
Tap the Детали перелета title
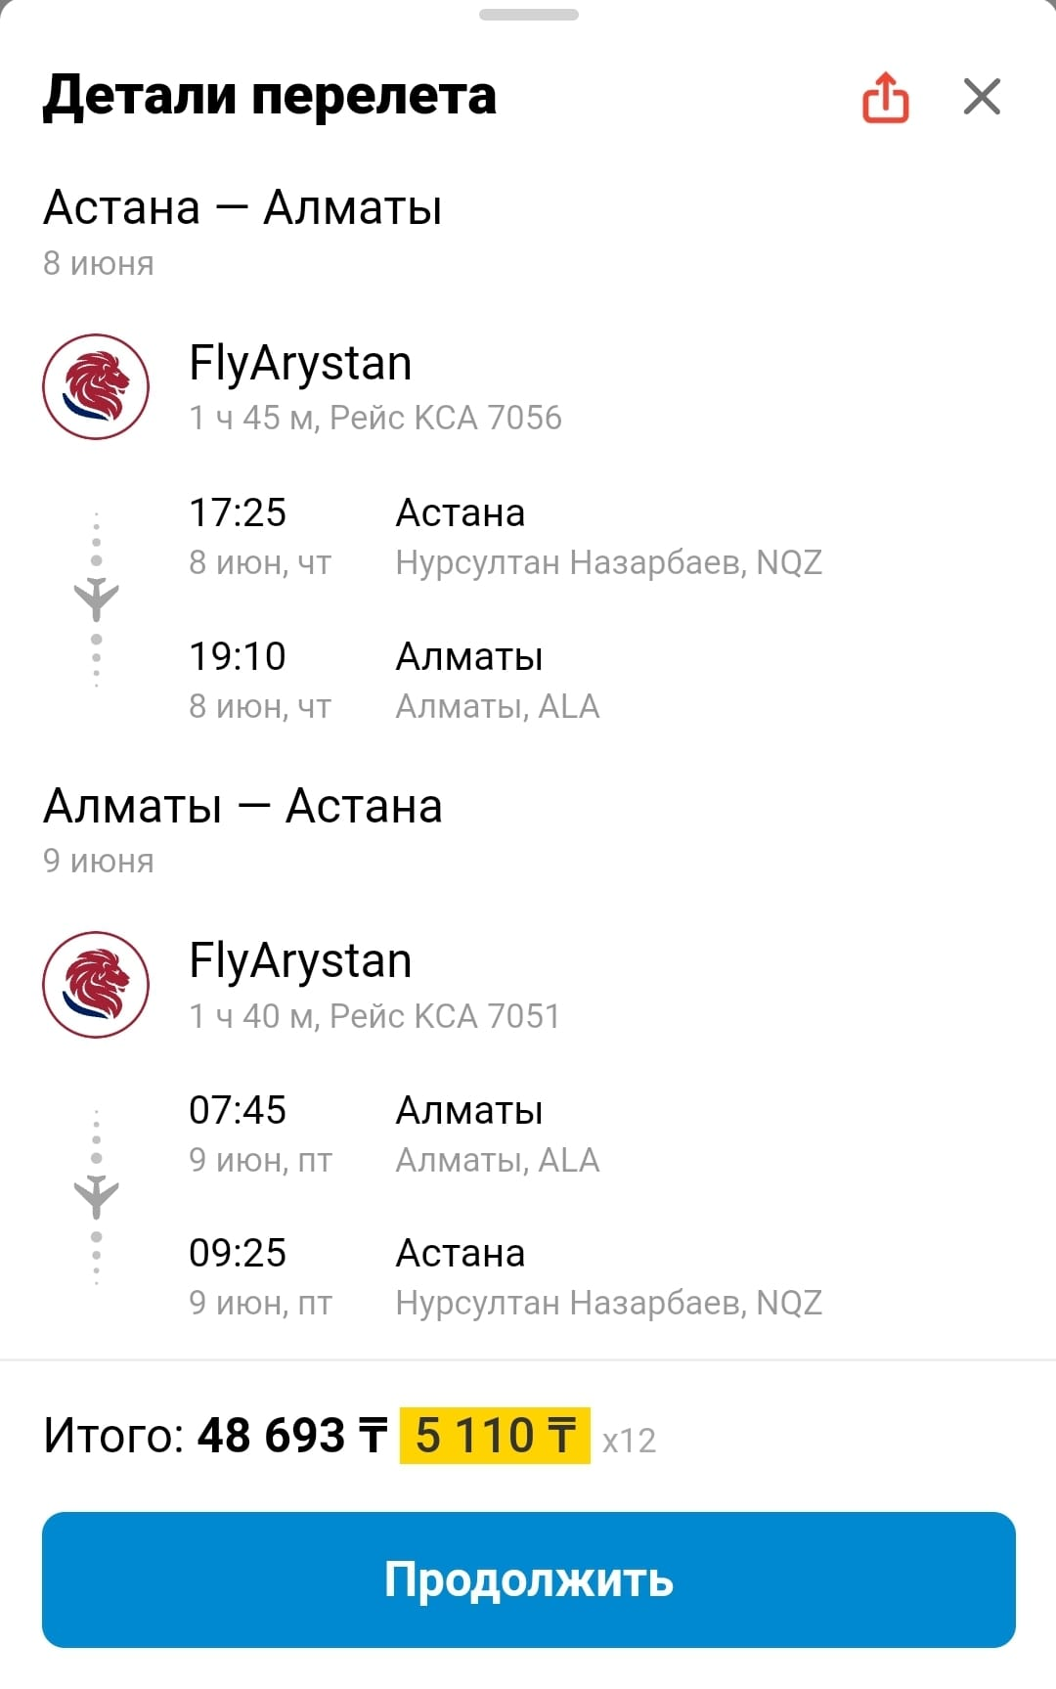(x=270, y=96)
